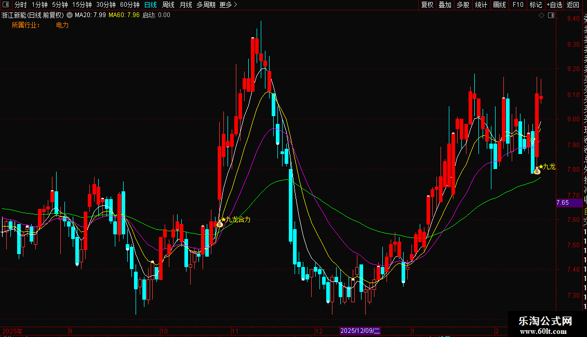This screenshot has width=587, height=337.
Task: Switch to the 分时 intraday view
Action: tap(21, 5)
